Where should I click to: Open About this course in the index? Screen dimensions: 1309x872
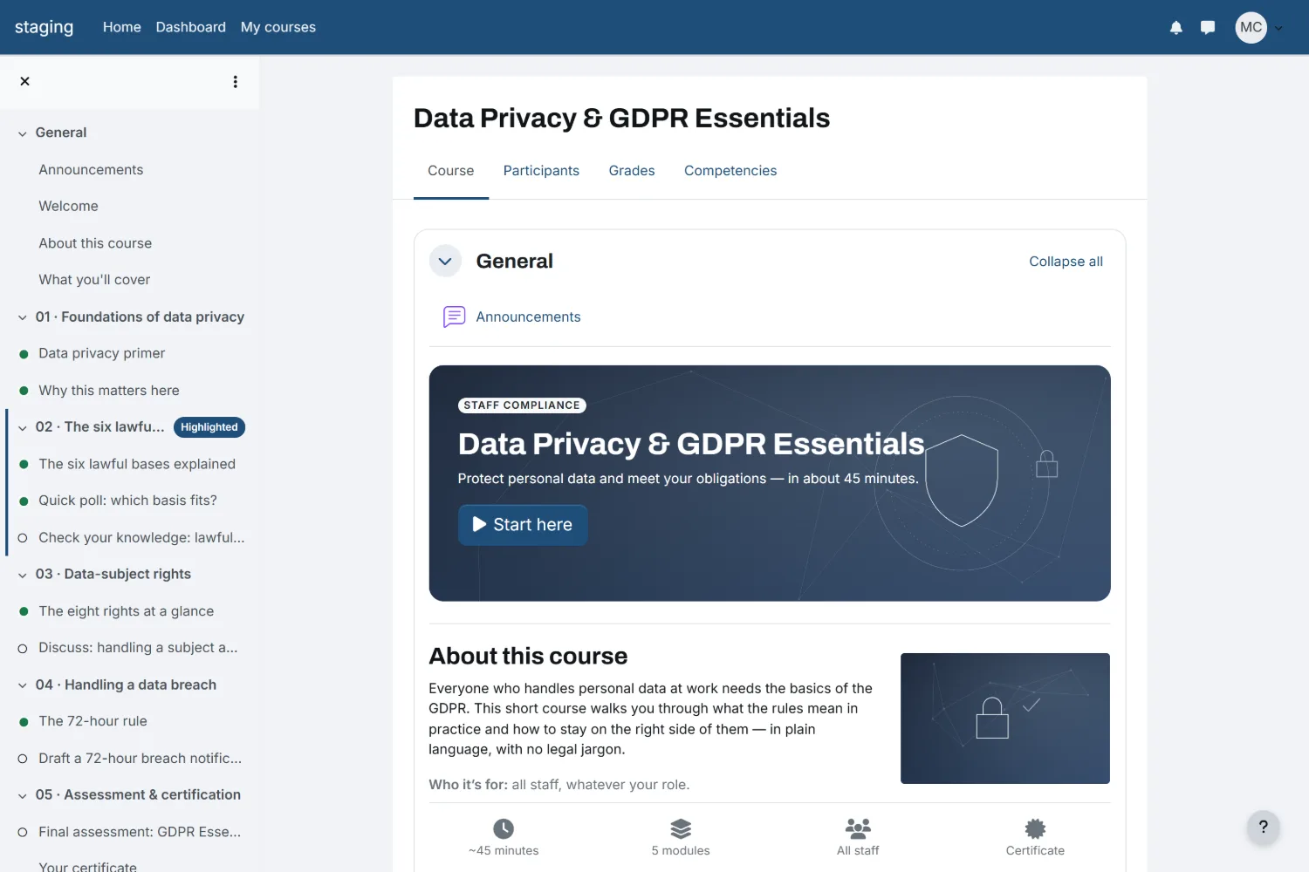(95, 243)
